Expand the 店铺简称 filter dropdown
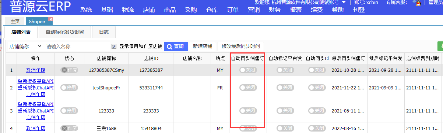This screenshot has width=443, height=133. coord(25,47)
